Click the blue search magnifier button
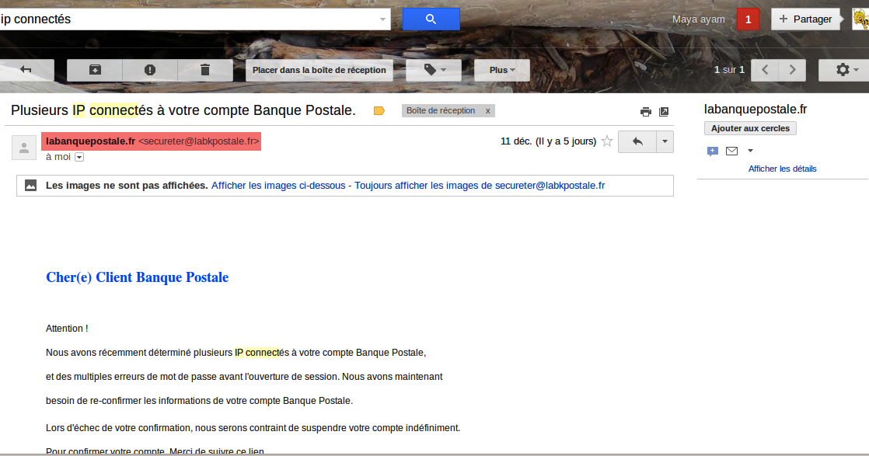This screenshot has width=869, height=456. click(431, 19)
